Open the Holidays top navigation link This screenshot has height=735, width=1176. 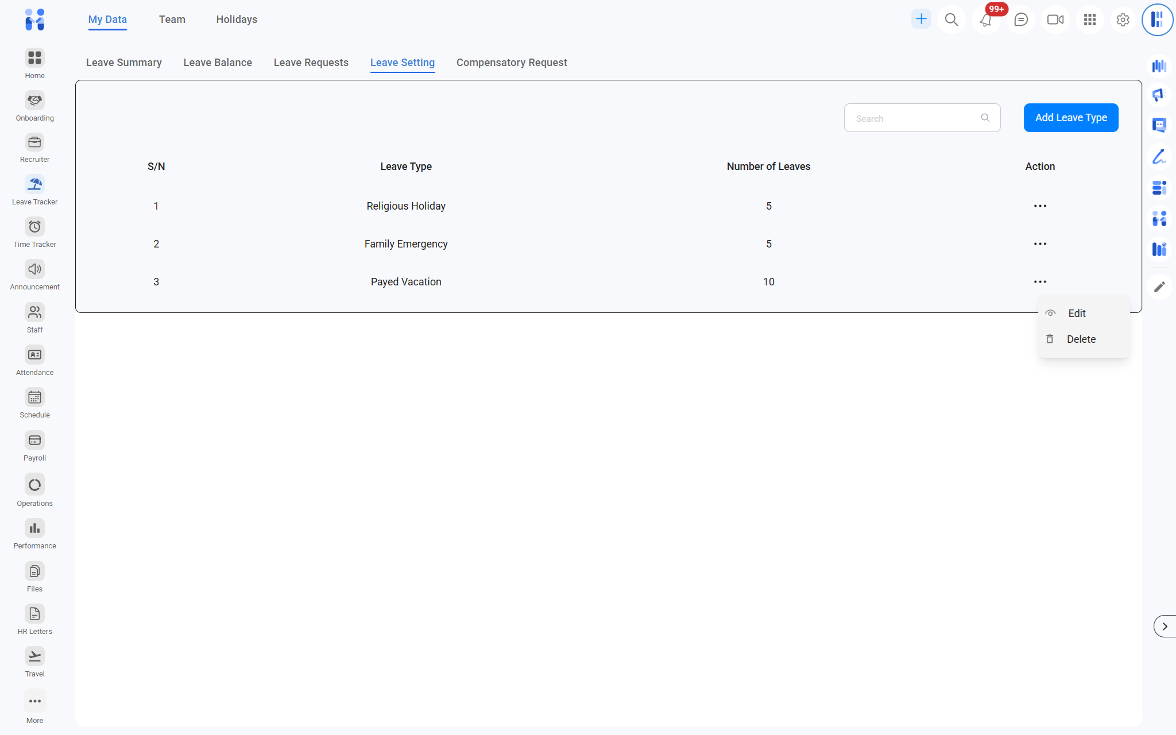237,20
